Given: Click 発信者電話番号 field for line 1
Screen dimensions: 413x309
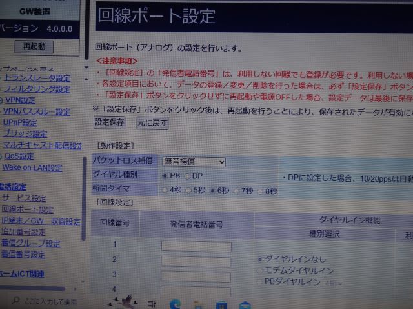Looking at the screenshot, I should pos(196,247).
